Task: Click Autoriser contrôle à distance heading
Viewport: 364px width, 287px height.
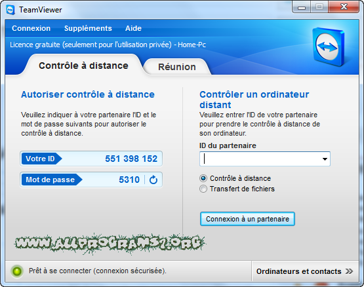Action: (x=88, y=94)
